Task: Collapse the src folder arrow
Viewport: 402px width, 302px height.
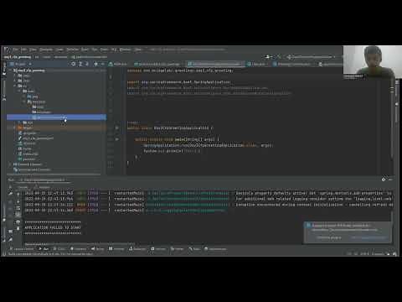Action: 15,86
